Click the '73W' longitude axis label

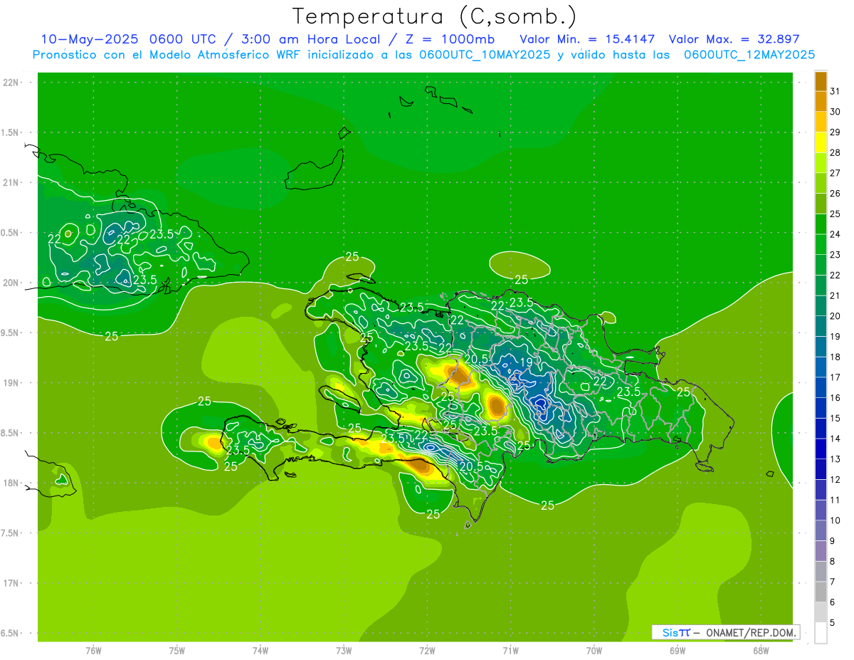coord(344,651)
